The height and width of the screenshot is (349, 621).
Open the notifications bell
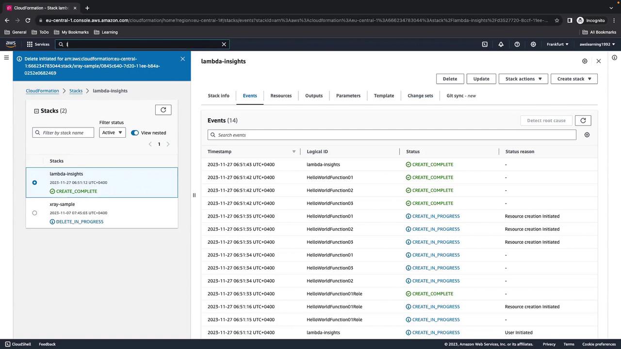click(501, 44)
